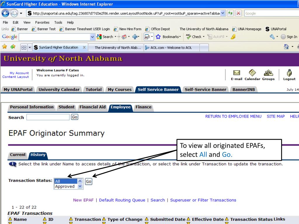
Task: Switch to BannerINB tab
Action: tap(244, 90)
